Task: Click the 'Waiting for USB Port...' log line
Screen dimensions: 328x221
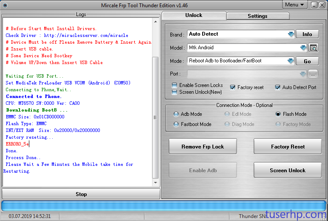Action: [x=34, y=76]
